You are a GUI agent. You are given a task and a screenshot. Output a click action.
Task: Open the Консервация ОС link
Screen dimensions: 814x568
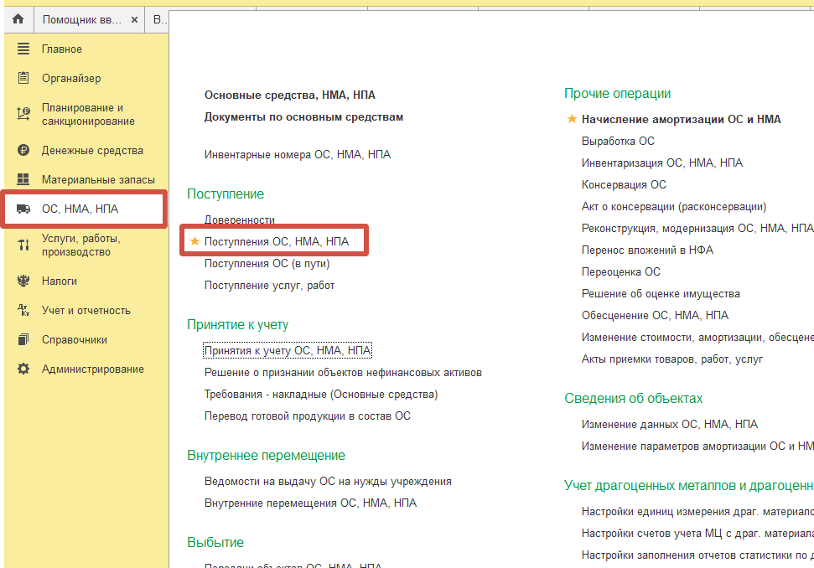coord(624,184)
